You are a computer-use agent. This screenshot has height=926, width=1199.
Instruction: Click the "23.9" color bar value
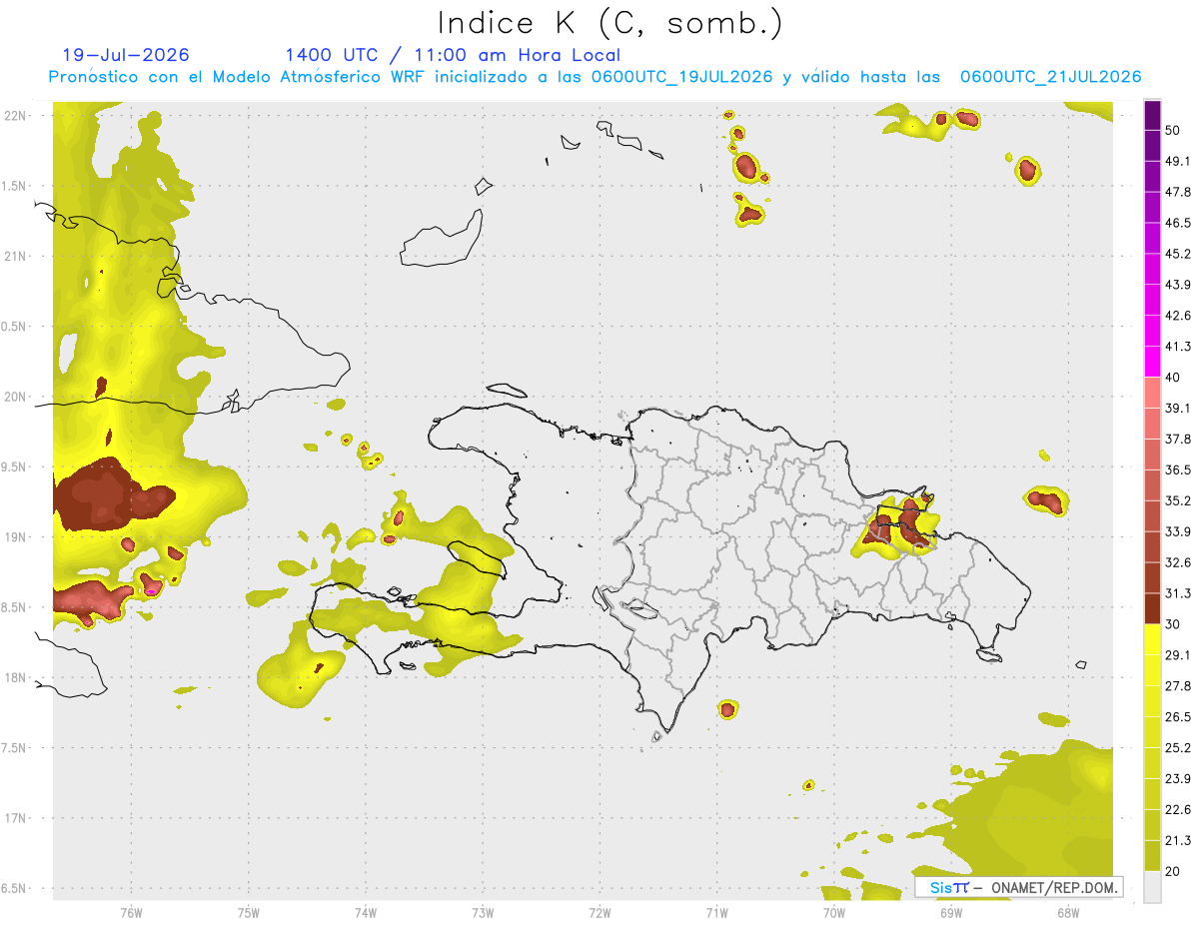1179,779
